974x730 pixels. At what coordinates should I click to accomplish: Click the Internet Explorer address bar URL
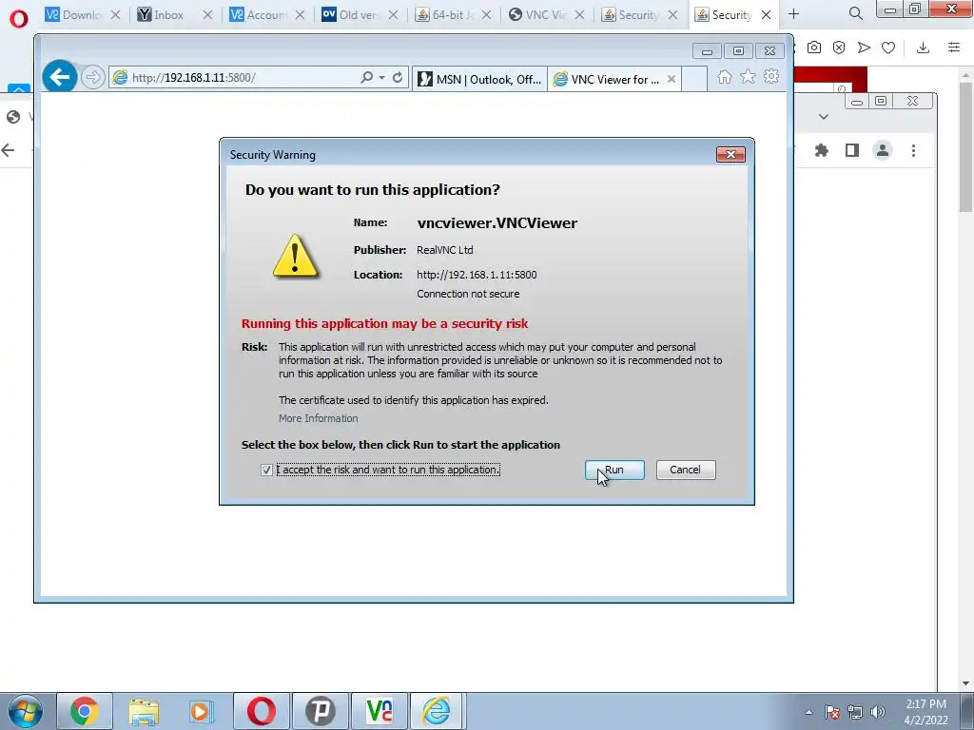pyautogui.click(x=194, y=78)
